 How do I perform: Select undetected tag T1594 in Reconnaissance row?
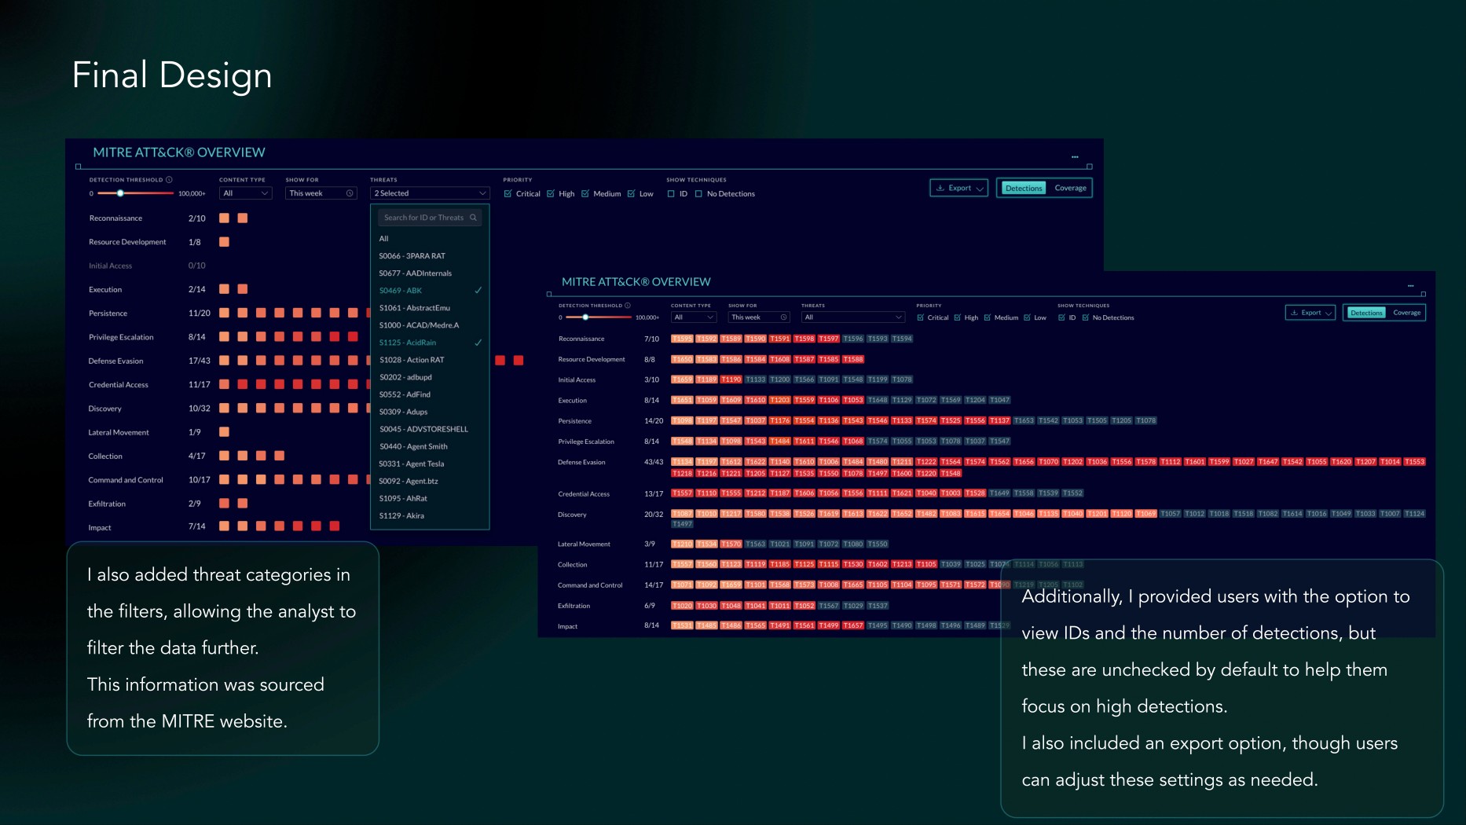(902, 339)
